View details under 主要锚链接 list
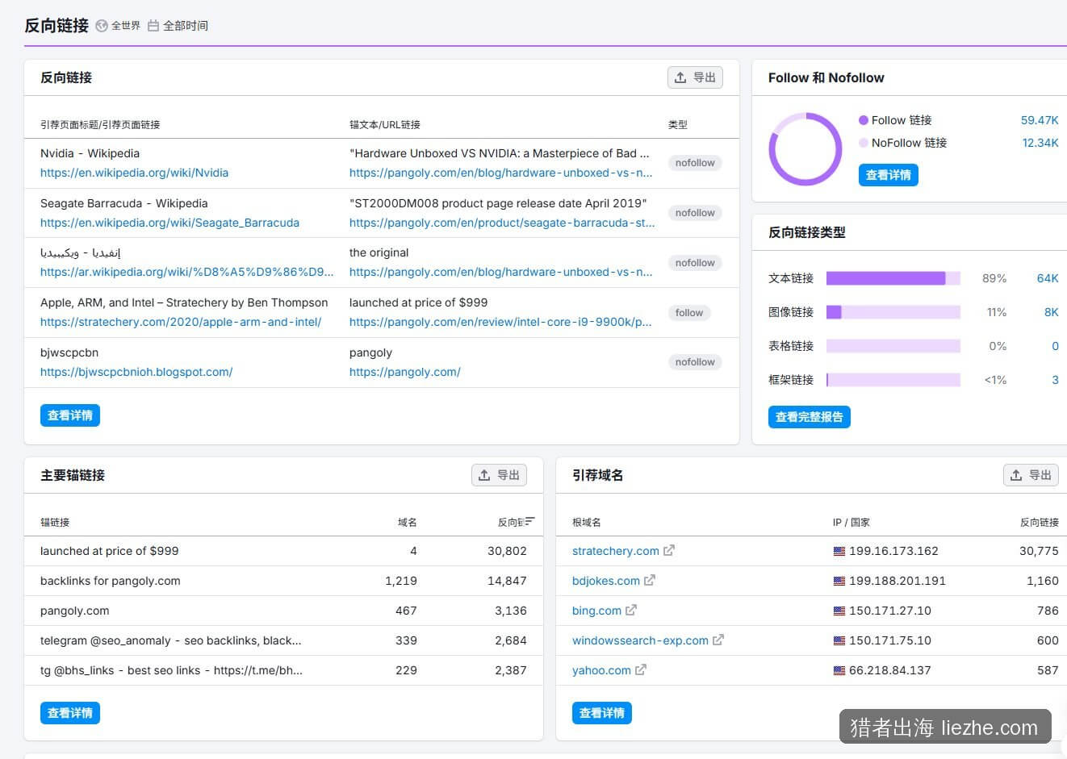The image size is (1067, 759). click(x=70, y=713)
